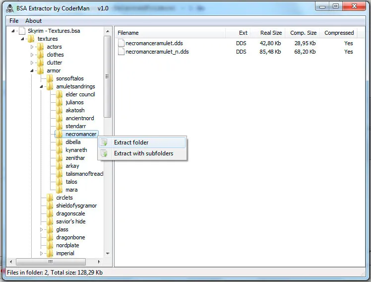Choose Extract with subfolders from context menu

(143, 153)
